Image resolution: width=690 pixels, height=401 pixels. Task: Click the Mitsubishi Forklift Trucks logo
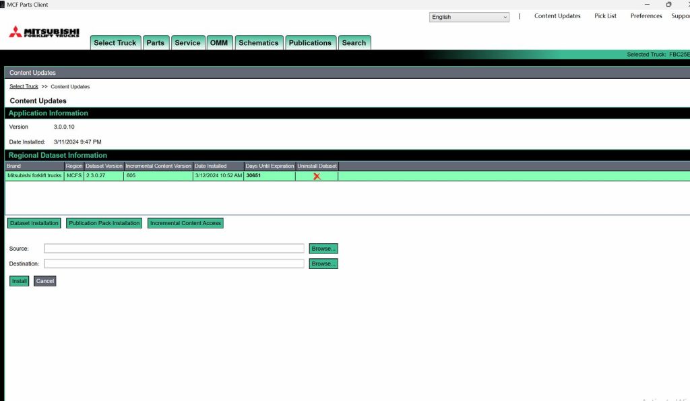coord(42,33)
